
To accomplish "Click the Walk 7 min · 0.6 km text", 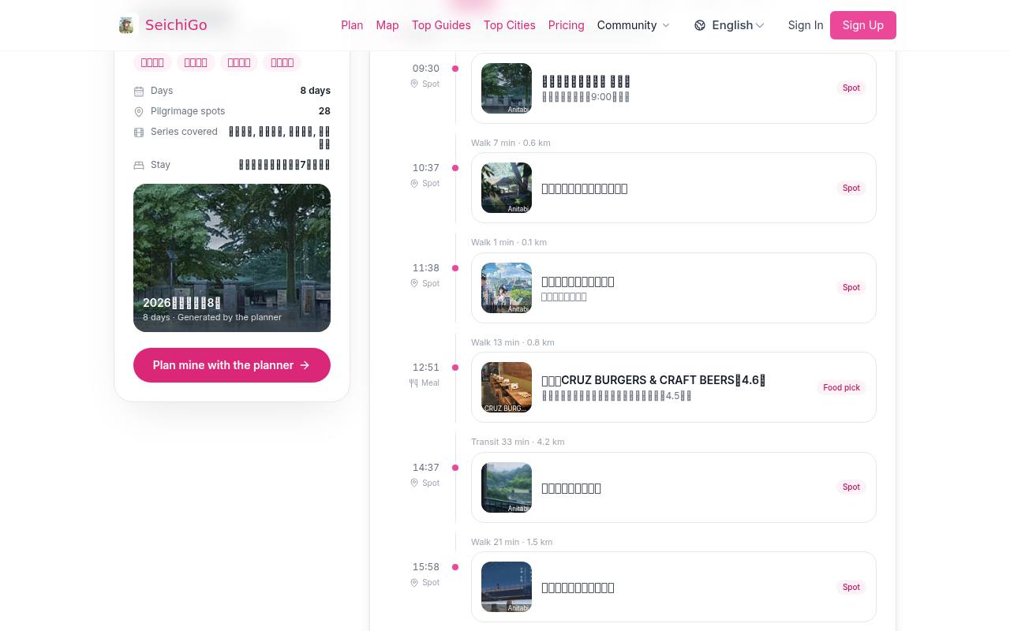I will pyautogui.click(x=511, y=143).
